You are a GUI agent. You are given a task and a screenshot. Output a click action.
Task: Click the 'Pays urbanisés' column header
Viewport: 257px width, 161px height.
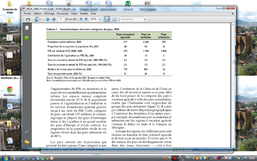pos(164,36)
